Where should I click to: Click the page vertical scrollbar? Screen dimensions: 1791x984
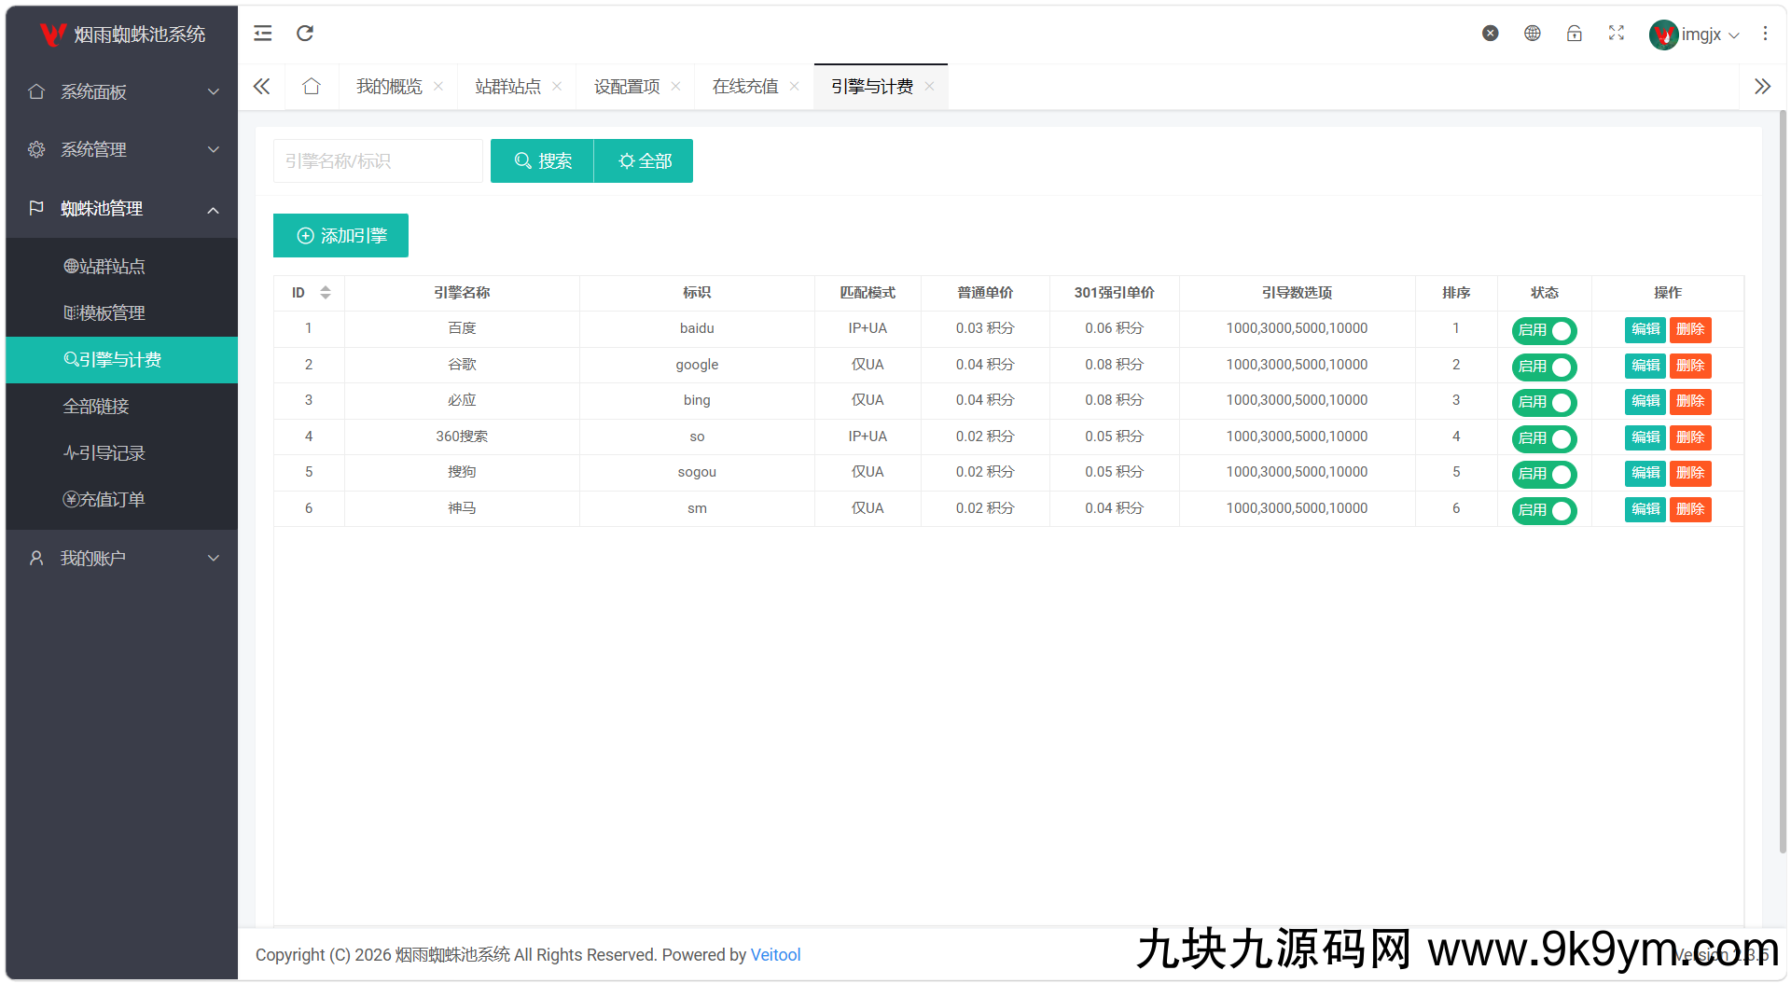pyautogui.click(x=1782, y=480)
